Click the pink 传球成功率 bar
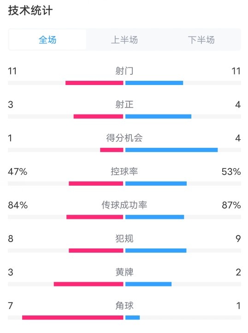 point(95,217)
